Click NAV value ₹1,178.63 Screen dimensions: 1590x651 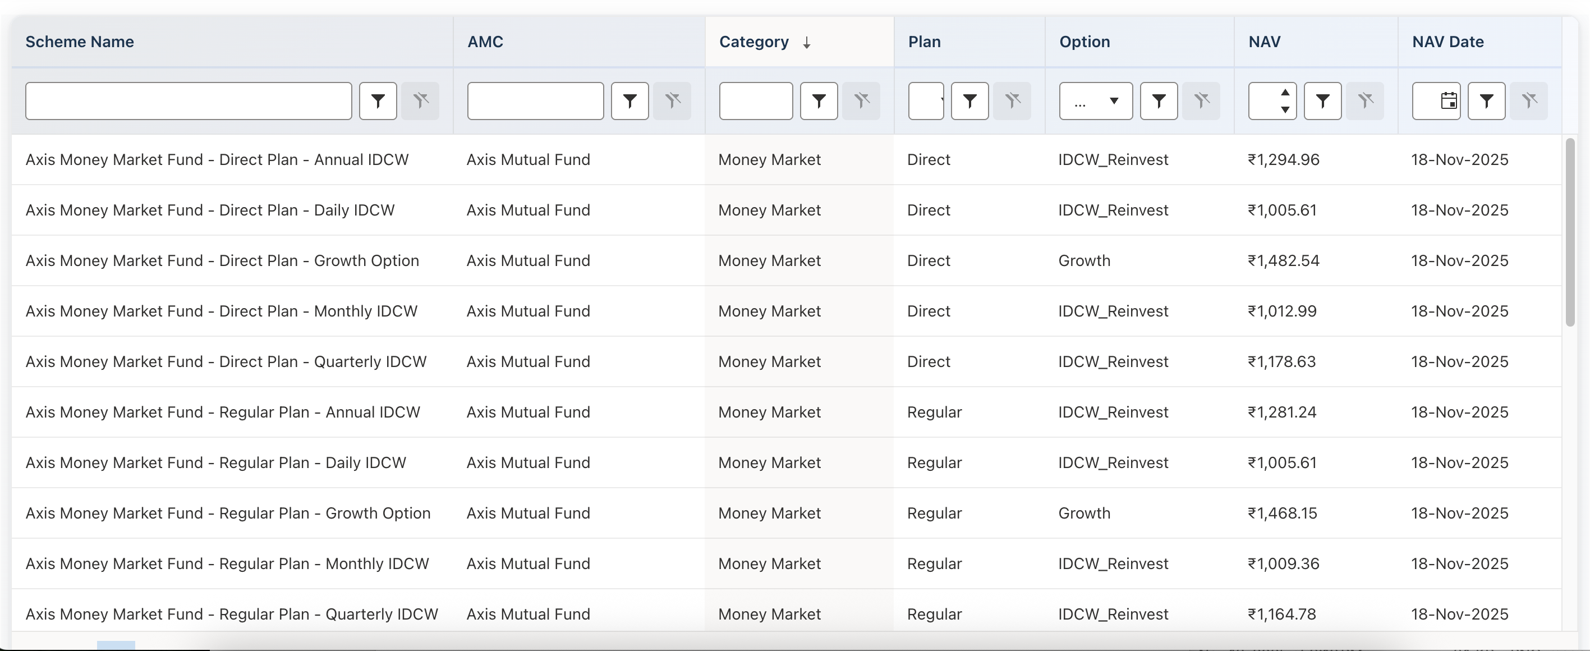1281,362
